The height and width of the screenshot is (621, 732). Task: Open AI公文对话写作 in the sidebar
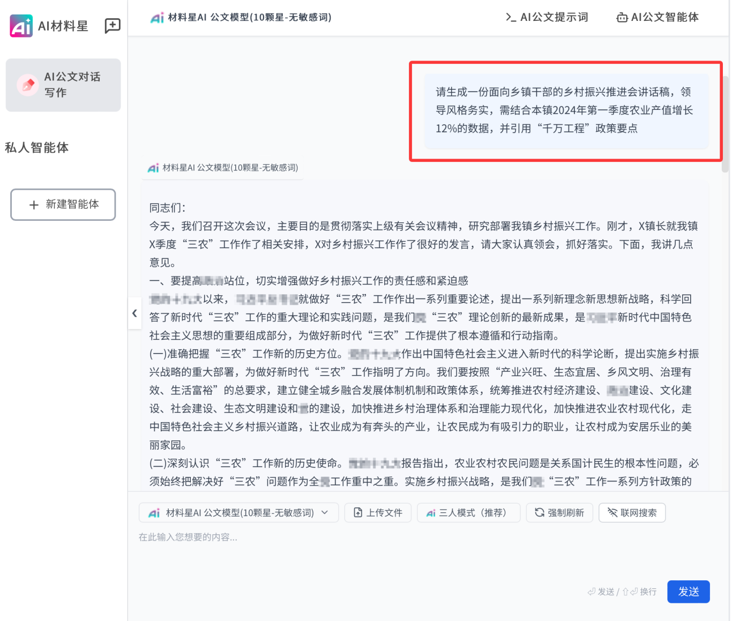[63, 85]
